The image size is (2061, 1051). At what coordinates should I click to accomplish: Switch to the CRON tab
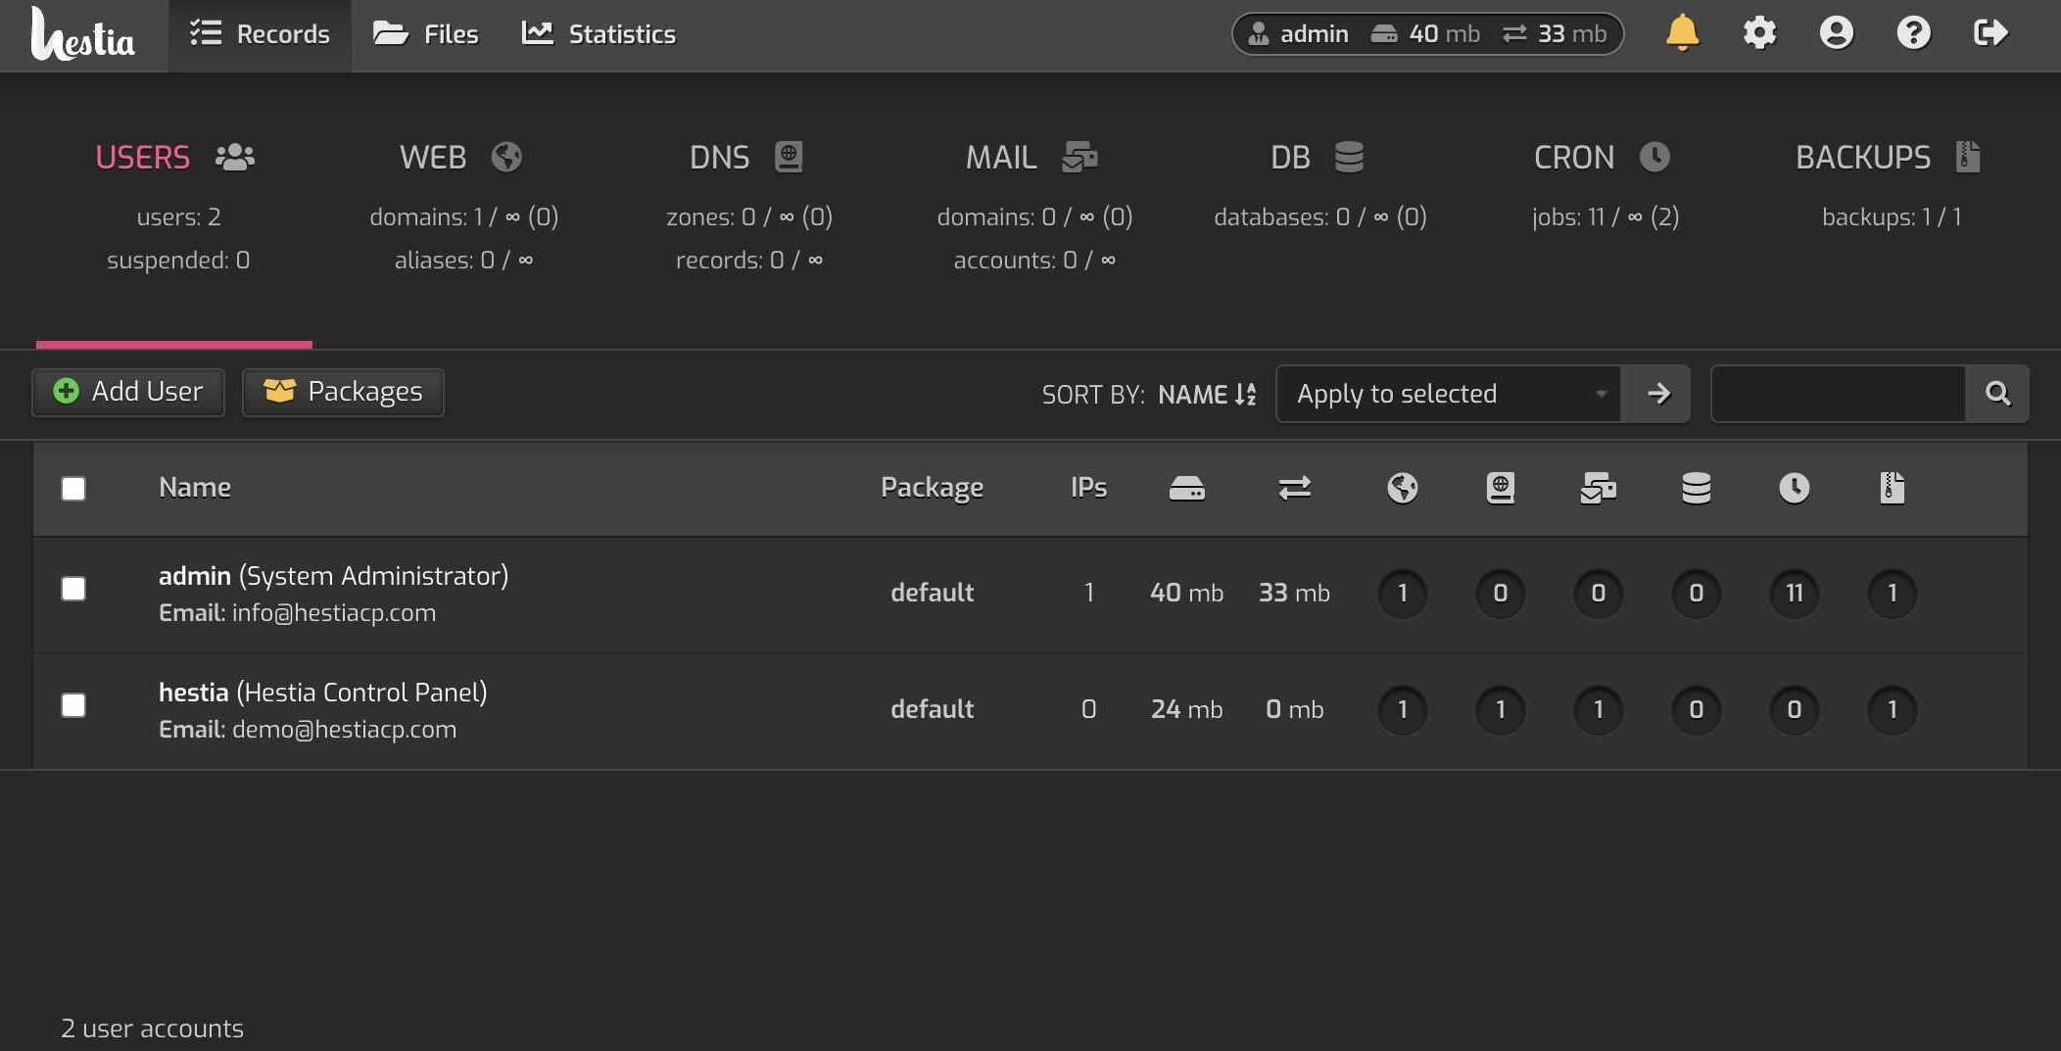(1603, 158)
